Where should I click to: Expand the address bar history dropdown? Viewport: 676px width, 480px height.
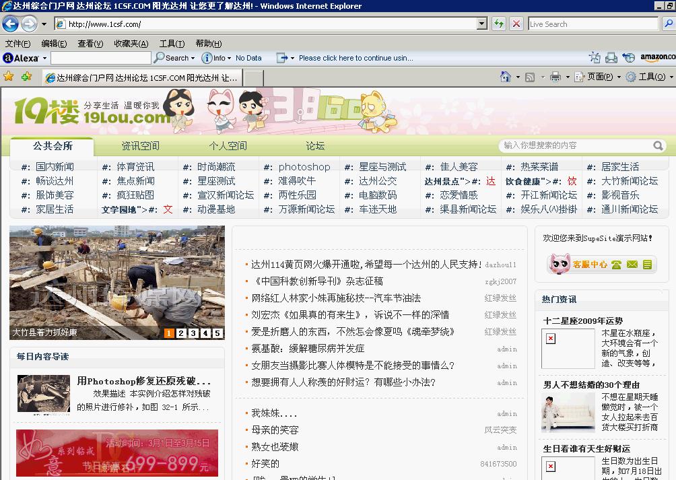(483, 24)
